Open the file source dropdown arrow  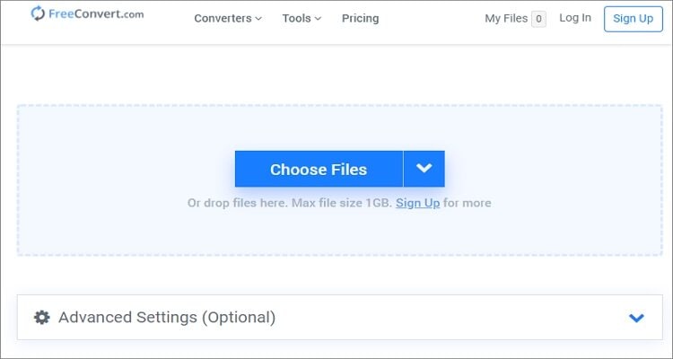click(x=424, y=169)
